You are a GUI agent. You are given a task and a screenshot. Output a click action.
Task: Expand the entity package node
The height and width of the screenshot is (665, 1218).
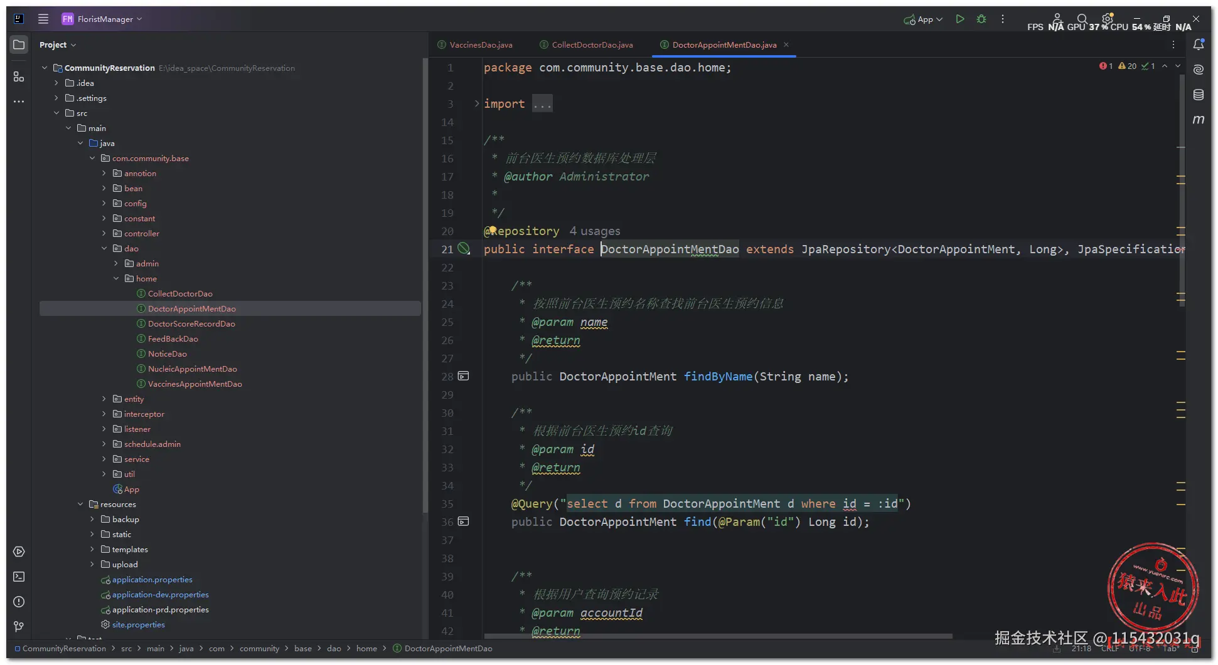point(104,399)
